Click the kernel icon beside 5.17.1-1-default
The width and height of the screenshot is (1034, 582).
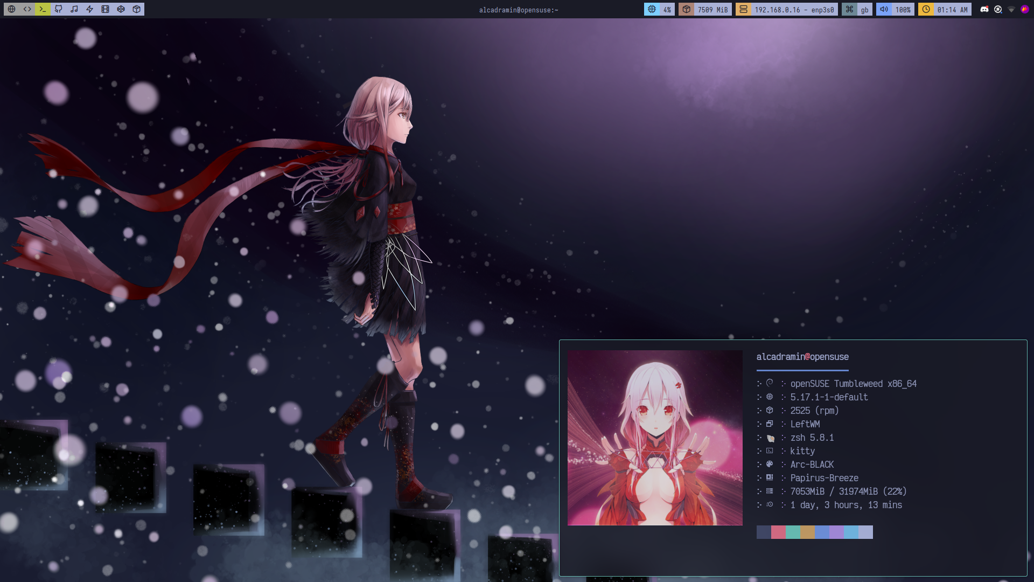pos(770,397)
